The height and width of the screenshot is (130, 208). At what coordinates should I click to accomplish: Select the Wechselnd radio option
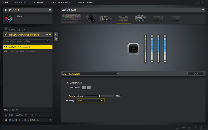click(68, 87)
